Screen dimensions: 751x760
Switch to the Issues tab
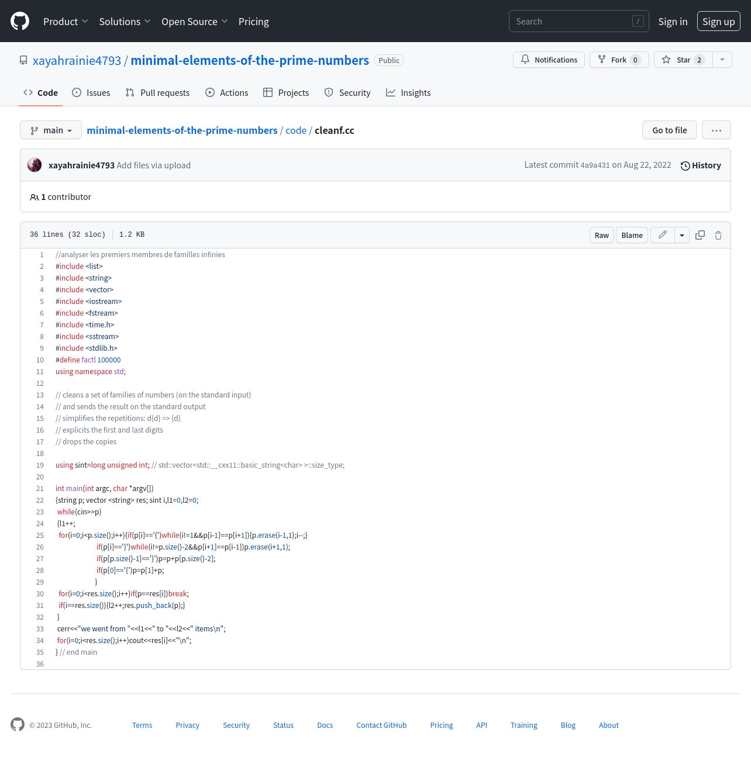pyautogui.click(x=91, y=93)
